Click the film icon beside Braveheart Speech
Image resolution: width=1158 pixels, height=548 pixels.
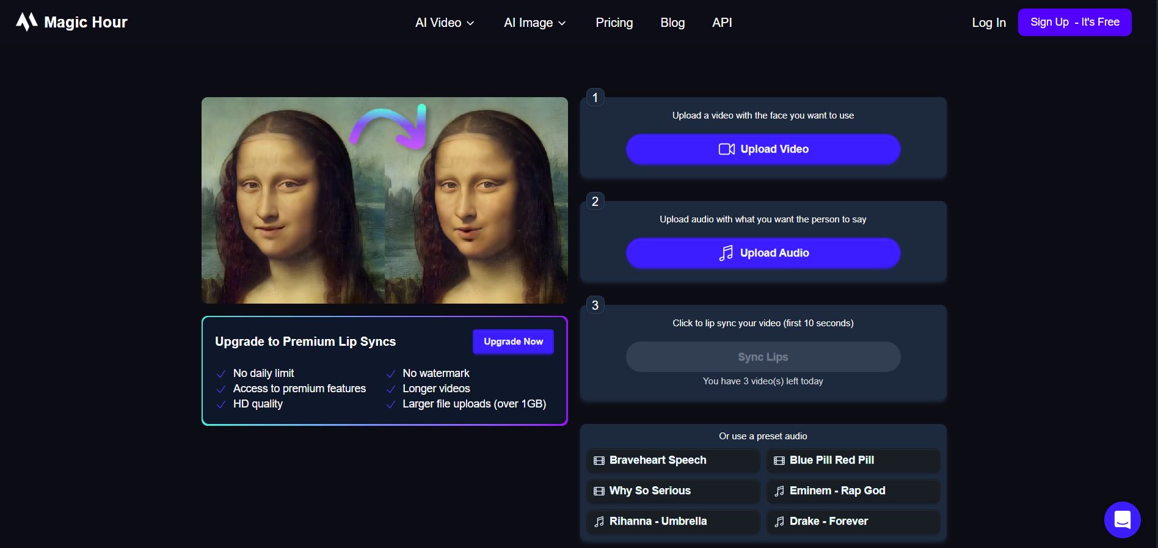(599, 461)
